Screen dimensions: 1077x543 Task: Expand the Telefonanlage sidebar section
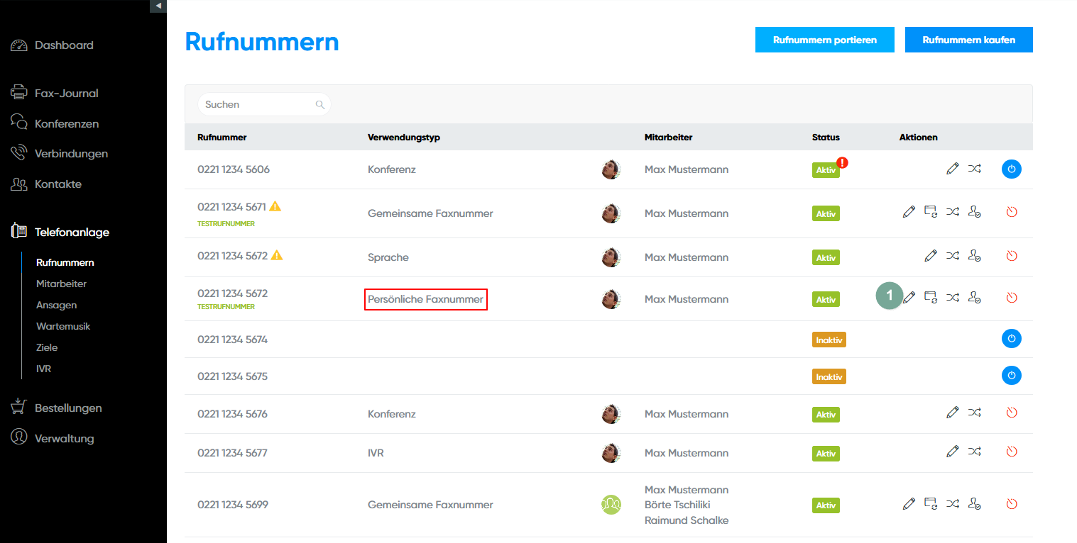[72, 232]
